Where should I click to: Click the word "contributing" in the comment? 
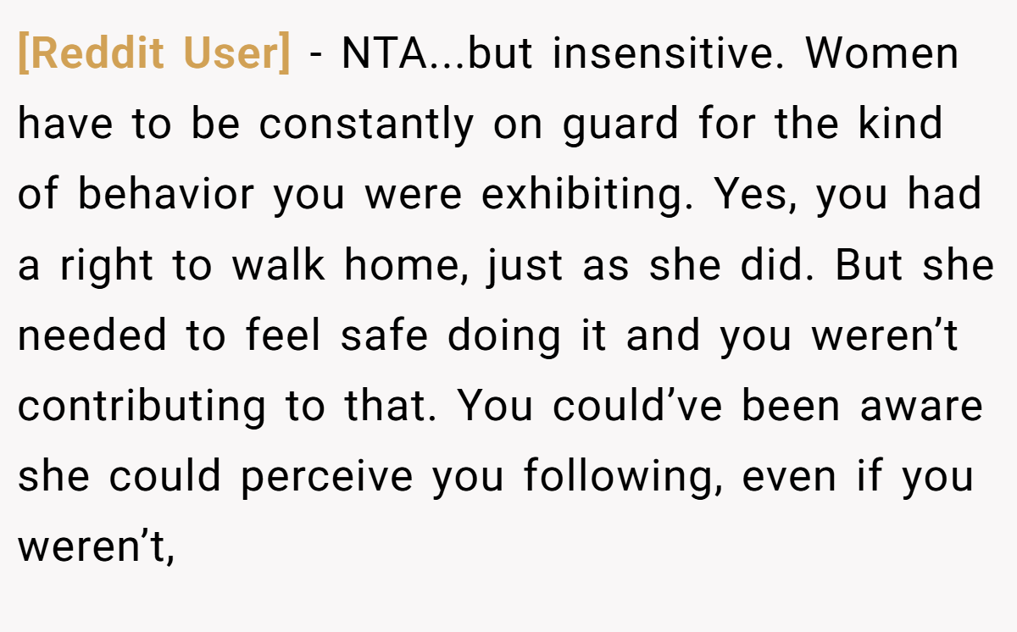pyautogui.click(x=142, y=407)
